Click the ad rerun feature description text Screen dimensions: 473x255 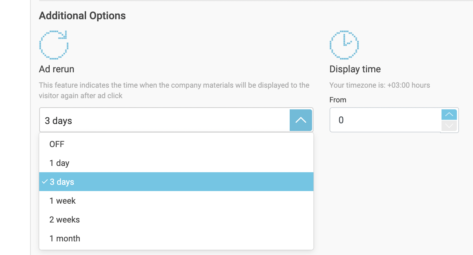[x=174, y=90]
